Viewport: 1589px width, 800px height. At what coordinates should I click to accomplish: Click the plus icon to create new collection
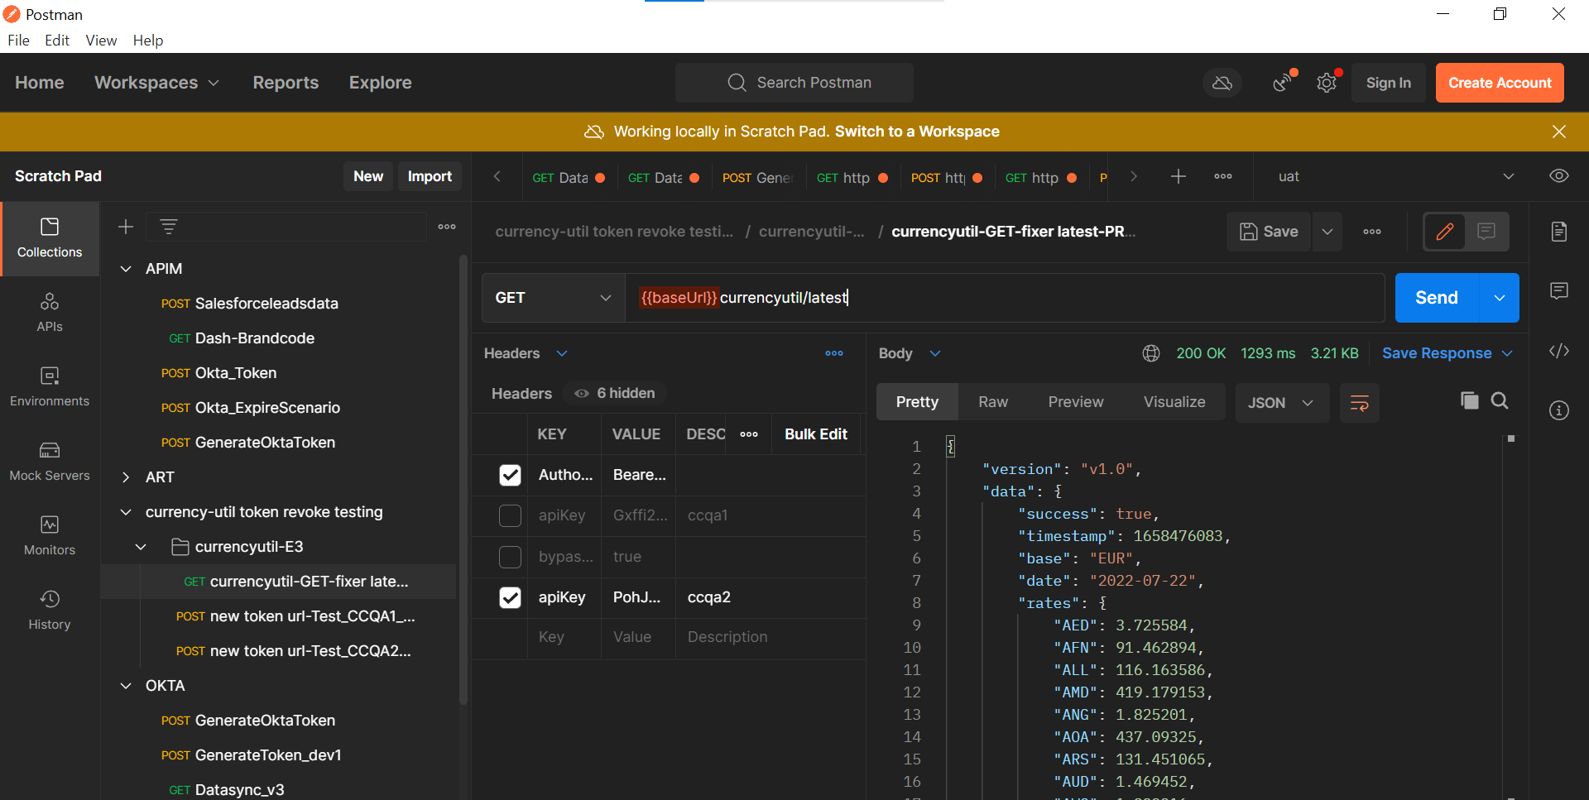pos(126,227)
